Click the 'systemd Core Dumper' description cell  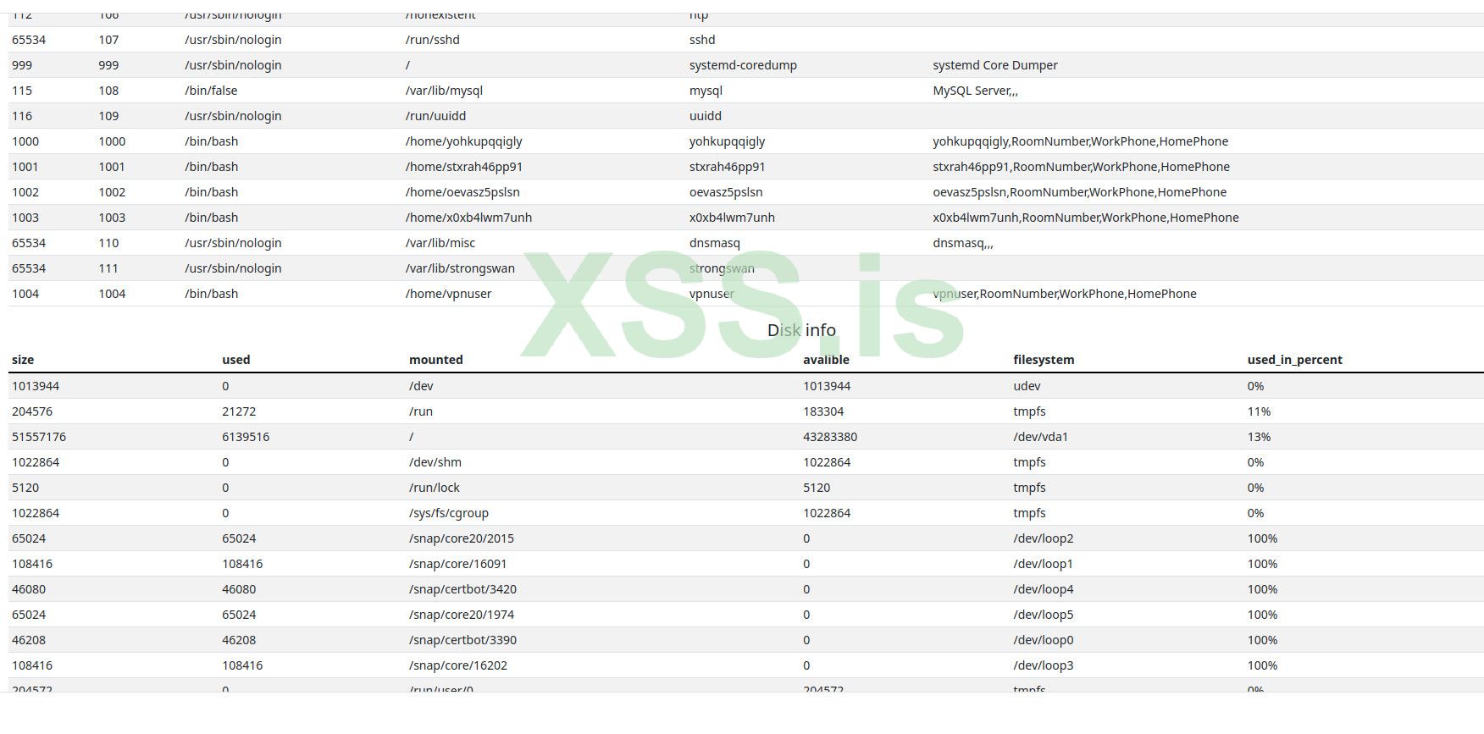(x=995, y=65)
